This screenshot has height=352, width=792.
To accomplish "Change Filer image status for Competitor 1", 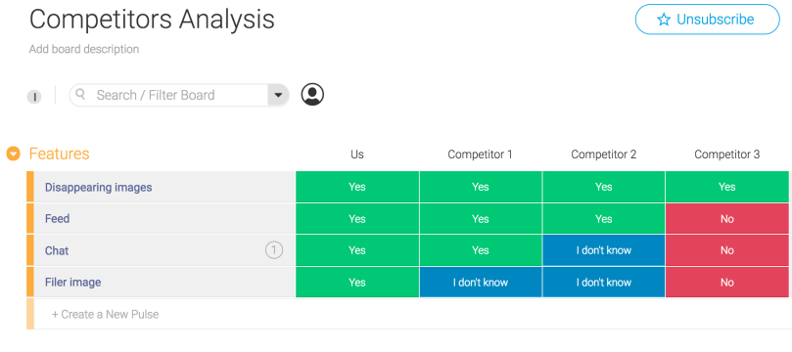I will tap(481, 283).
